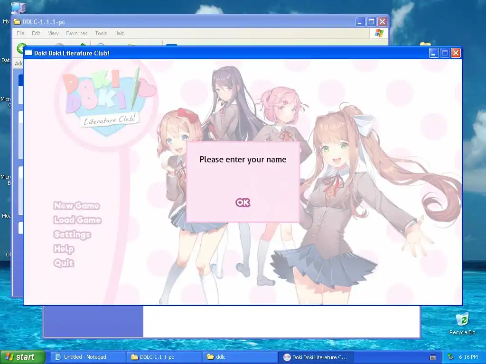486x364 pixels.
Task: Confirm name with the OK button
Action: (x=243, y=202)
